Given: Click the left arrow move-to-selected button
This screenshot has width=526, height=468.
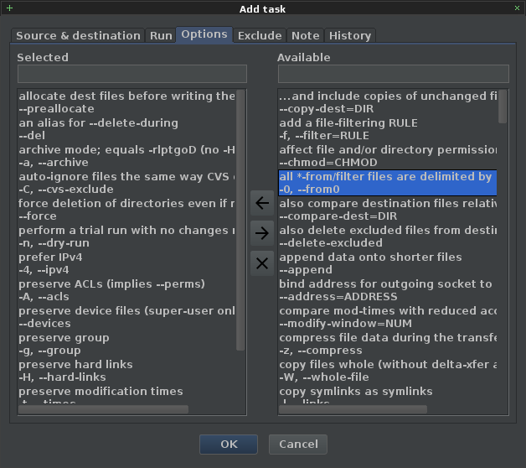Looking at the screenshot, I should 262,203.
